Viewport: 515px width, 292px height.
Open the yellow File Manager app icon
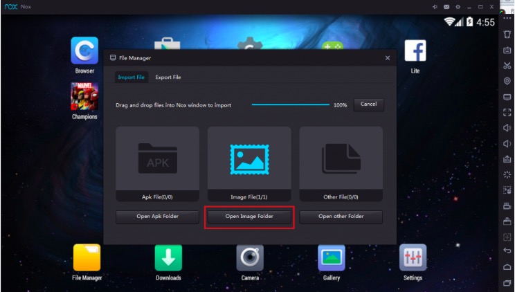point(87,257)
